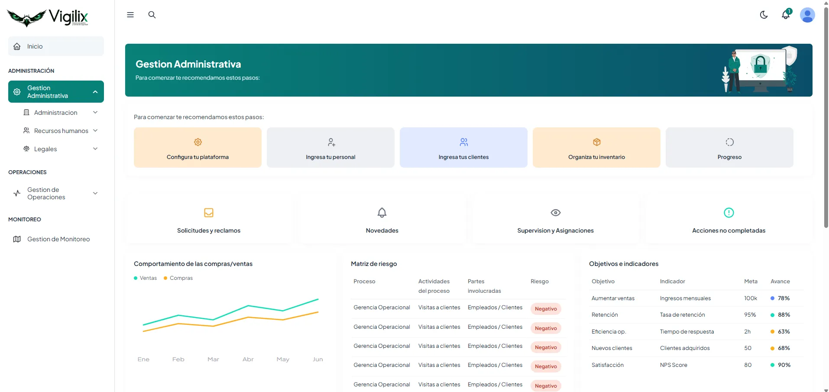829x392 pixels.
Task: Click the Clientes adquiridos indicator cell
Action: [685, 348]
